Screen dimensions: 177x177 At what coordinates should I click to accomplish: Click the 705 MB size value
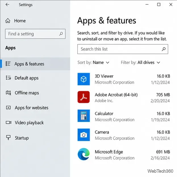point(163,95)
